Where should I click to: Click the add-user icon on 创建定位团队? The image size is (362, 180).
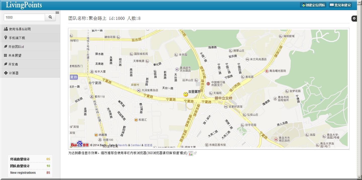(x=303, y=5)
